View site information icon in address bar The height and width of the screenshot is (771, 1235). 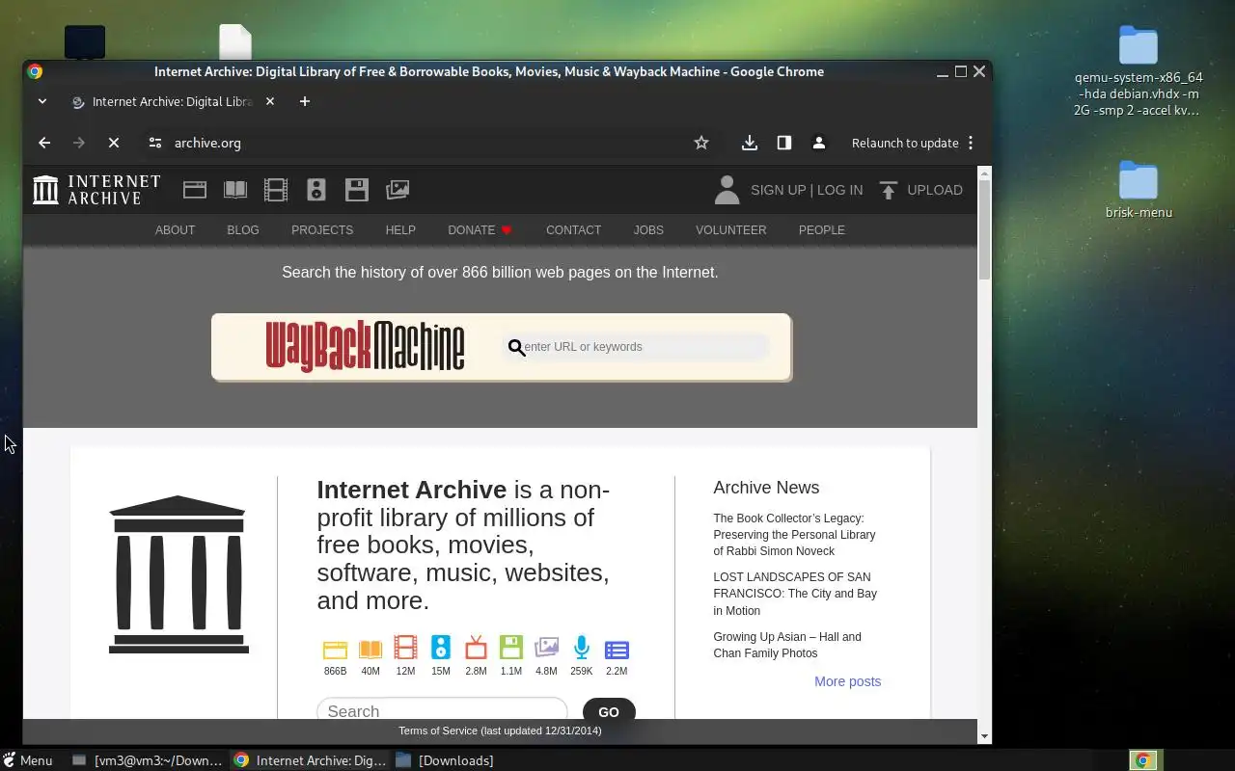pyautogui.click(x=154, y=143)
